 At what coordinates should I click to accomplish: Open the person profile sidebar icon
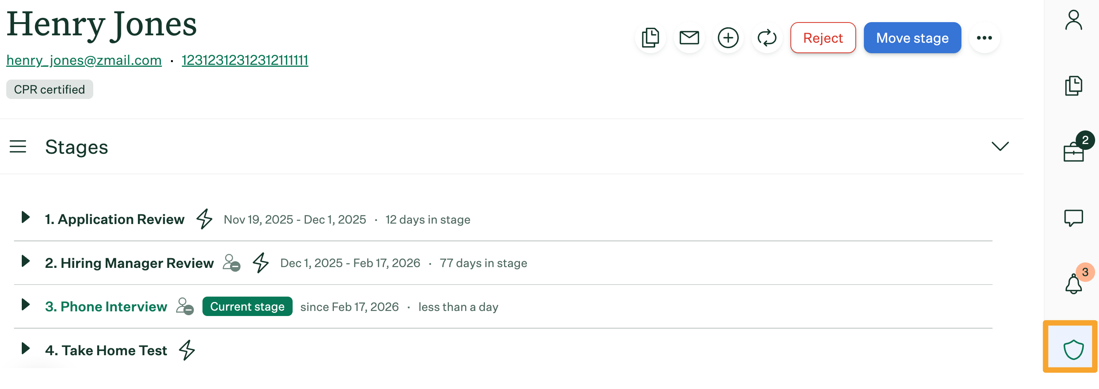tap(1073, 21)
